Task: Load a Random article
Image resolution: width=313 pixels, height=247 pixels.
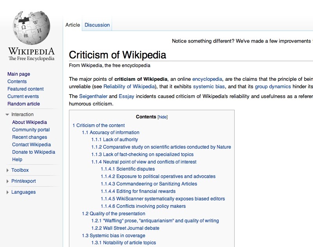Action: 24,104
